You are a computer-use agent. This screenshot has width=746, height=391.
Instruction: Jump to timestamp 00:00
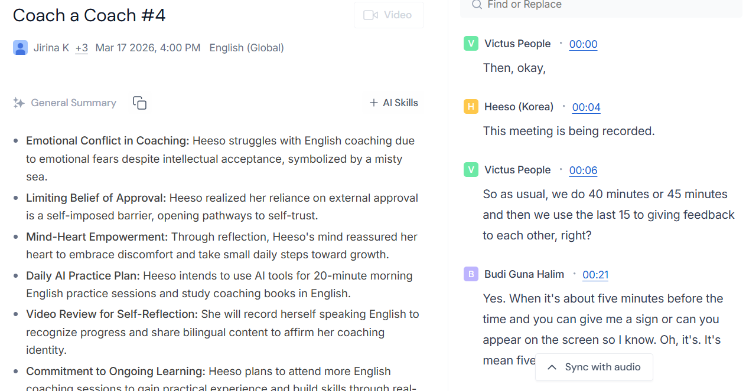pyautogui.click(x=583, y=44)
